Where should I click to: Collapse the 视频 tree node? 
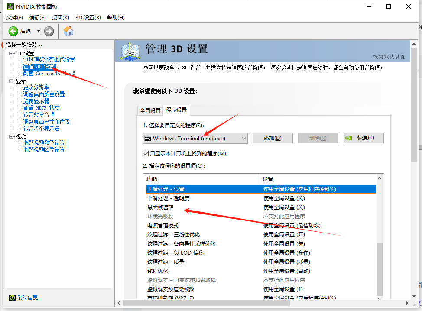coord(11,136)
